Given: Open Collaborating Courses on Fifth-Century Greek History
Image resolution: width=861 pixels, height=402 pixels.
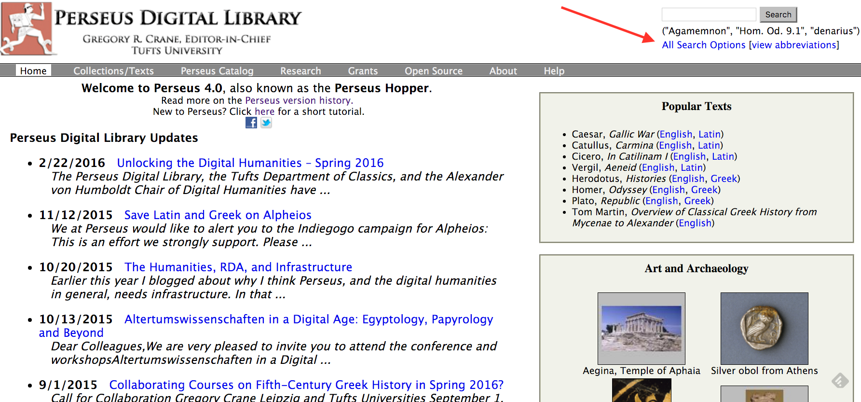Looking at the screenshot, I should coord(306,385).
